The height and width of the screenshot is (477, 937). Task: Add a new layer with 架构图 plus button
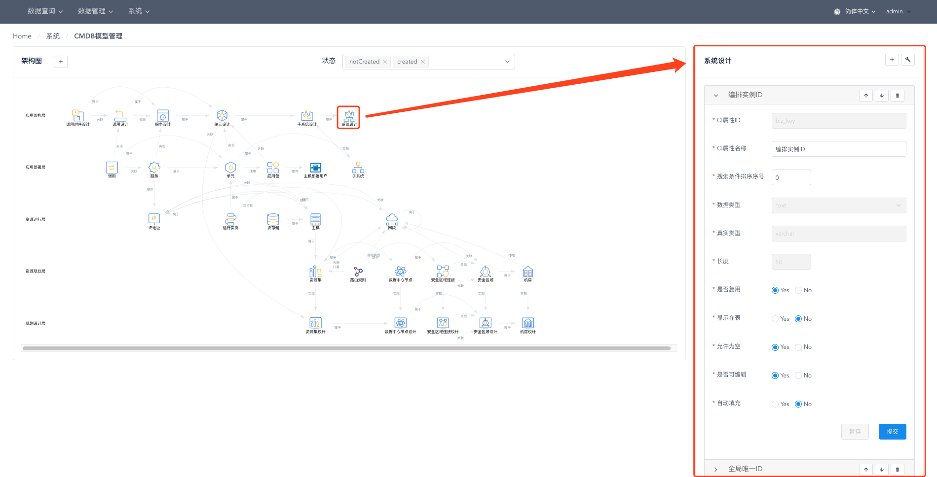pos(61,62)
